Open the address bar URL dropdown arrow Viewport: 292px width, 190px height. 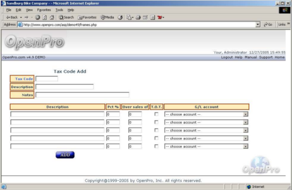click(x=258, y=25)
